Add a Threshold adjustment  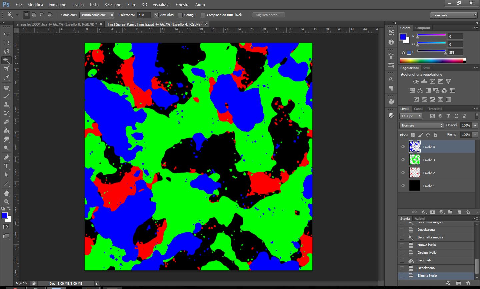(432, 99)
